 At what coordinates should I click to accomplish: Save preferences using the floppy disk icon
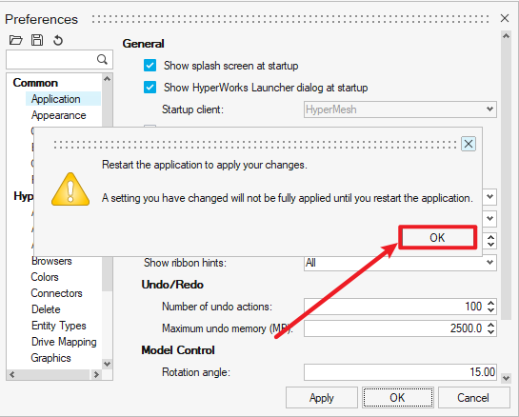[37, 40]
